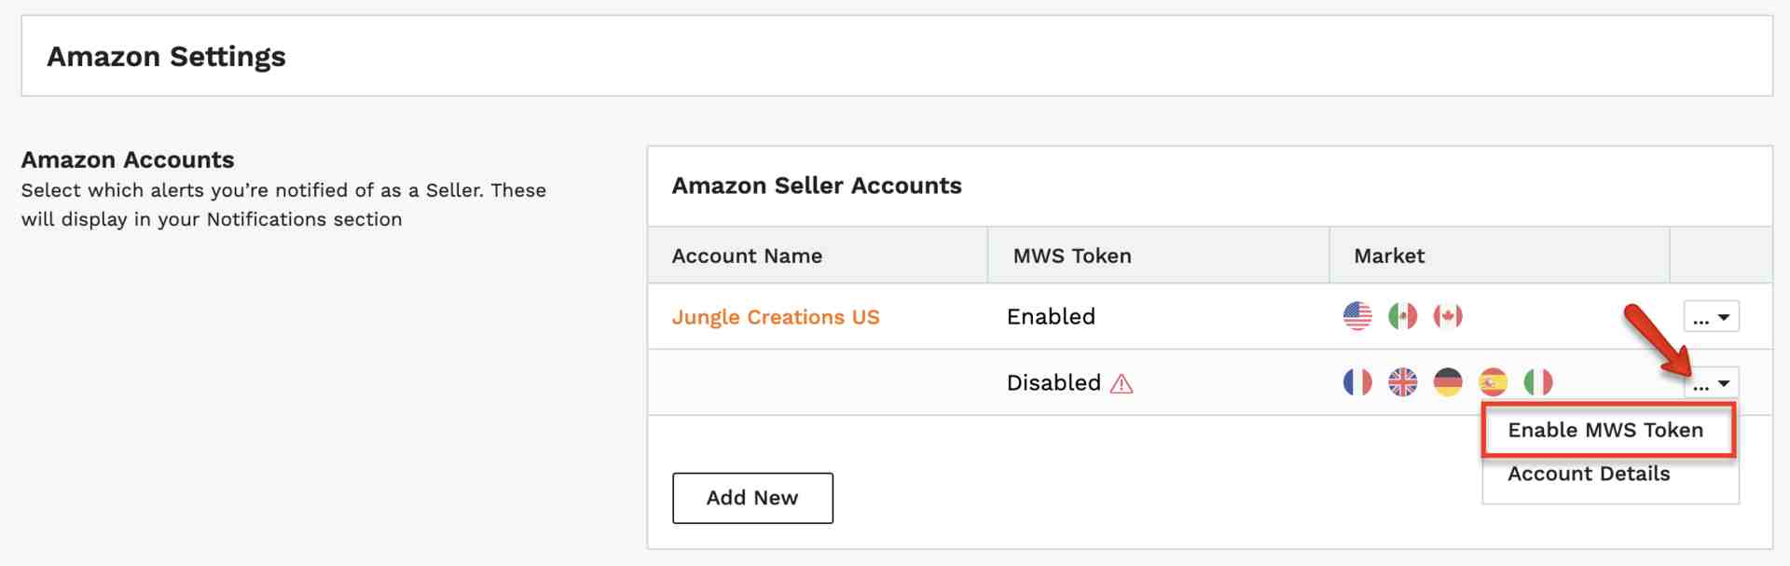Click the Enabled status for Jungle Creations US
The width and height of the screenshot is (1790, 566).
point(1051,317)
